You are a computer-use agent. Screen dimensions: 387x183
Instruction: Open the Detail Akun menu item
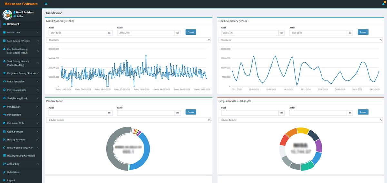click(13, 172)
